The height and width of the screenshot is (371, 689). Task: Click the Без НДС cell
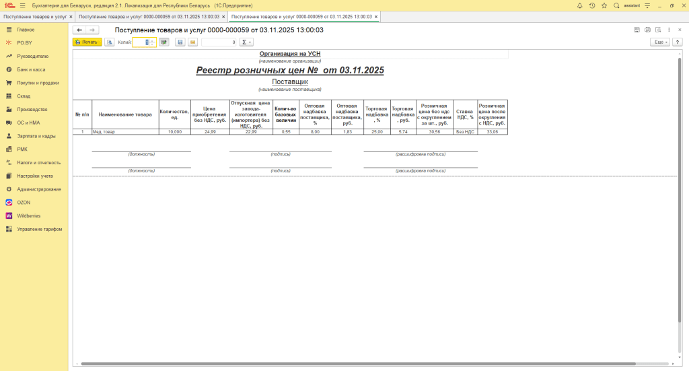466,132
